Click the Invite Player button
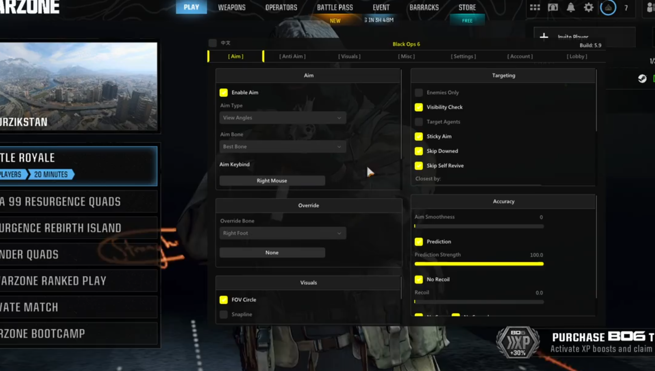Viewport: 655px width, 371px height. click(x=584, y=37)
